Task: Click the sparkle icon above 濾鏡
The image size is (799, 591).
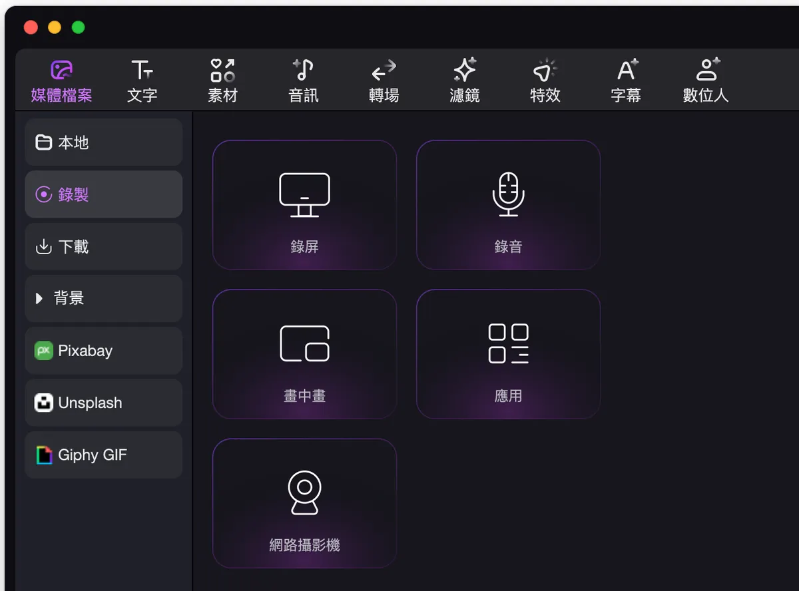Action: pyautogui.click(x=465, y=70)
